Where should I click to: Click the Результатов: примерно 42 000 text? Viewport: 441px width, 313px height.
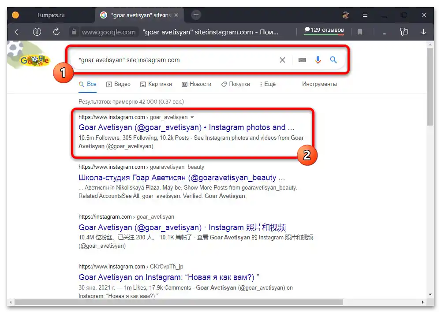click(x=131, y=102)
